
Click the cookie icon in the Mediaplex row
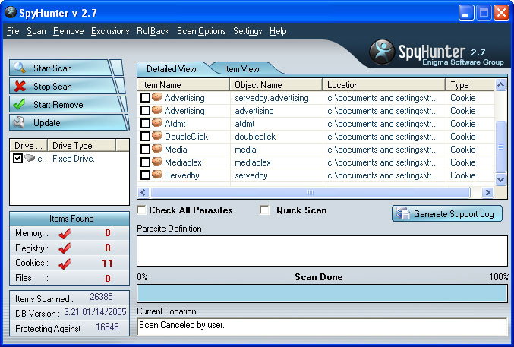(157, 162)
